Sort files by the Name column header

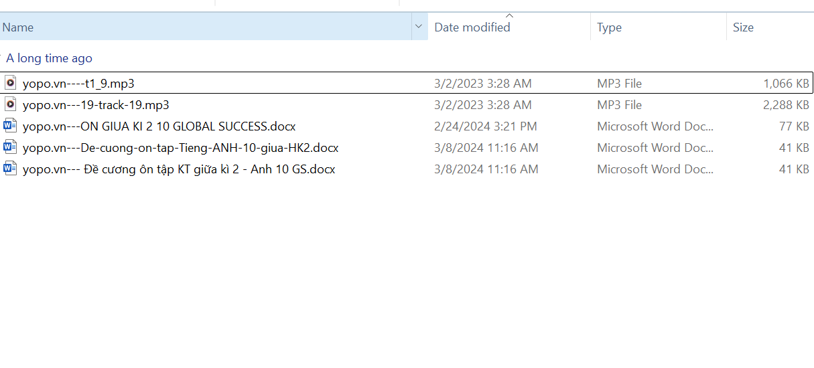tap(201, 27)
